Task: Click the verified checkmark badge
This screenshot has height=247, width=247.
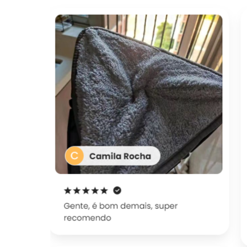Action: point(117,191)
